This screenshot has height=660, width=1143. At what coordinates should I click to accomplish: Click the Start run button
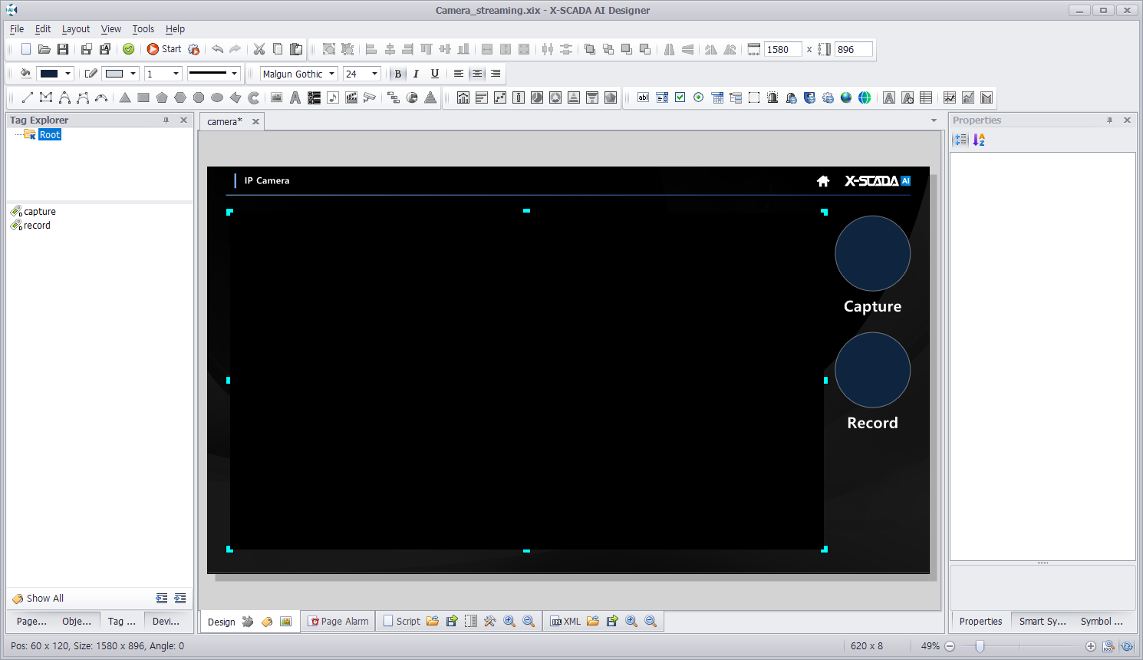(x=164, y=49)
